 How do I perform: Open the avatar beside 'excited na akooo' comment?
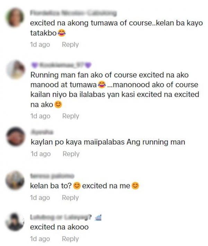tap(15, 222)
